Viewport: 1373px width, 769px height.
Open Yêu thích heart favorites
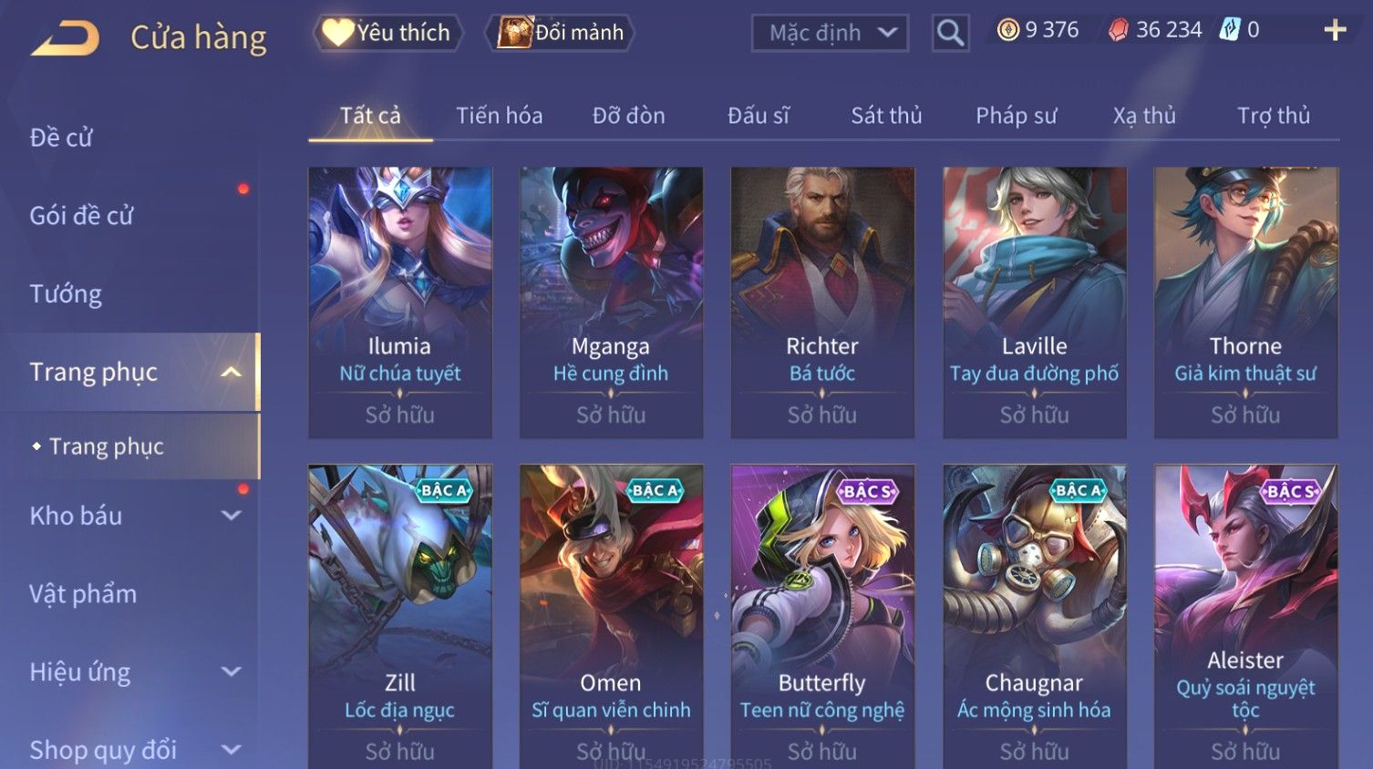[387, 33]
